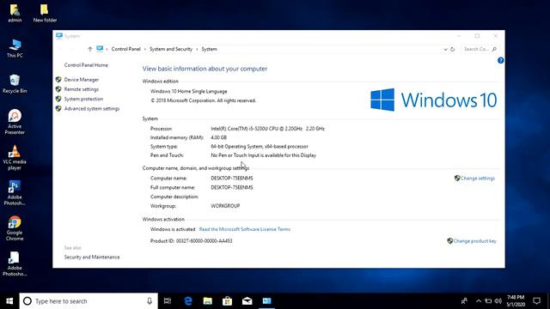Click the refresh button in address bar

pos(453,49)
